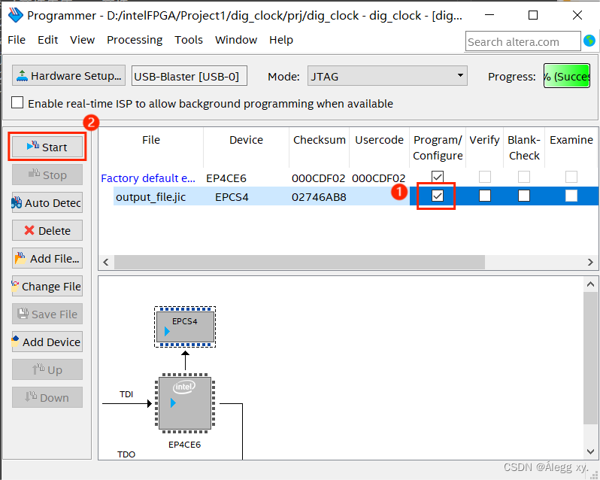Click the Search altera.com field
The width and height of the screenshot is (600, 480).
click(523, 41)
